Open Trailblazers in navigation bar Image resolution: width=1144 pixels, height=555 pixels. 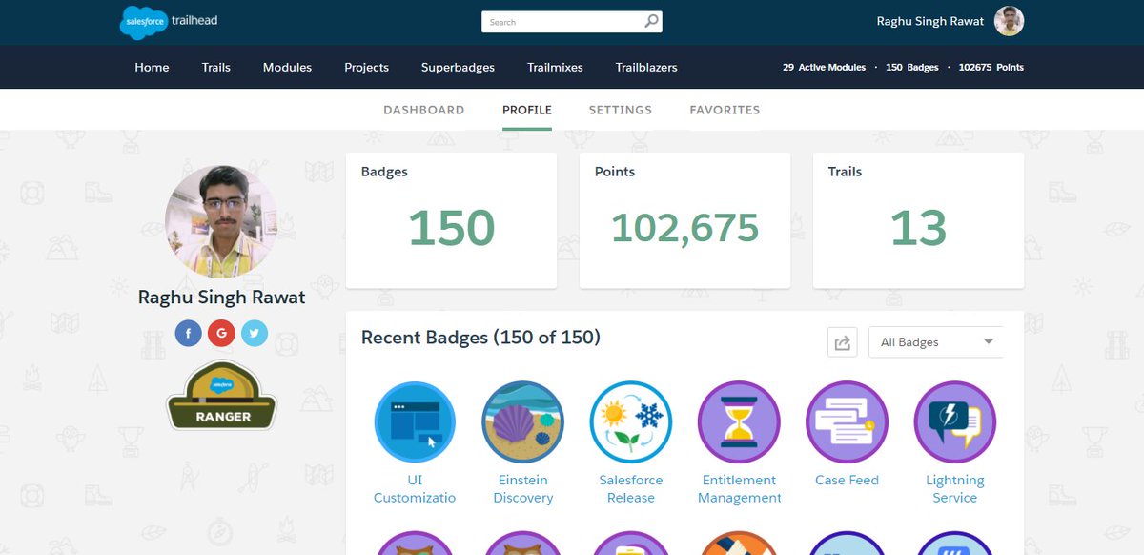pyautogui.click(x=646, y=67)
